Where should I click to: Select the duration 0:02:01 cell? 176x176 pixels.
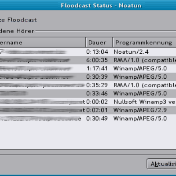coord(97,110)
